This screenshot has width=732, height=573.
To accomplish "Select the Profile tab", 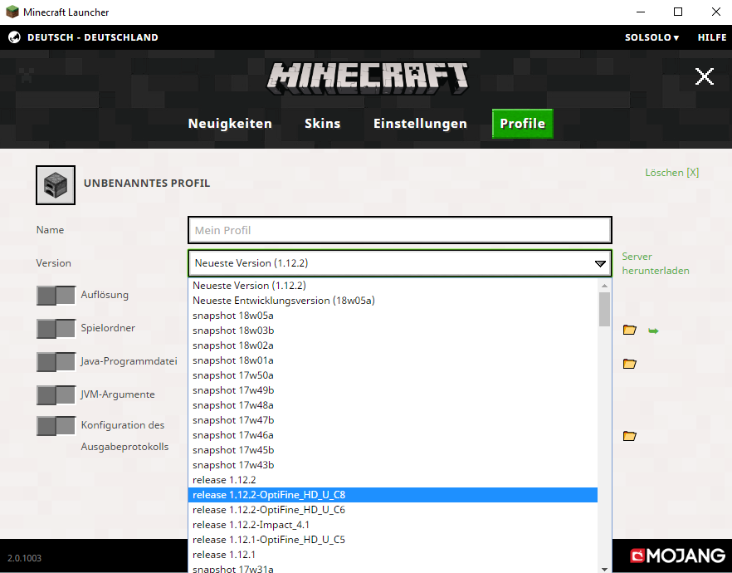I will tap(522, 123).
